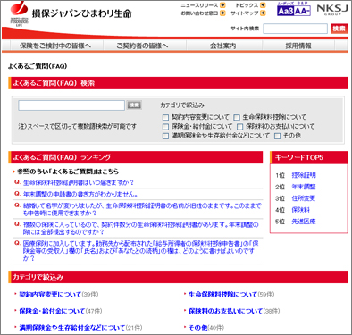Open category 保険金・給付金について (47件)

pyautogui.click(x=52, y=311)
